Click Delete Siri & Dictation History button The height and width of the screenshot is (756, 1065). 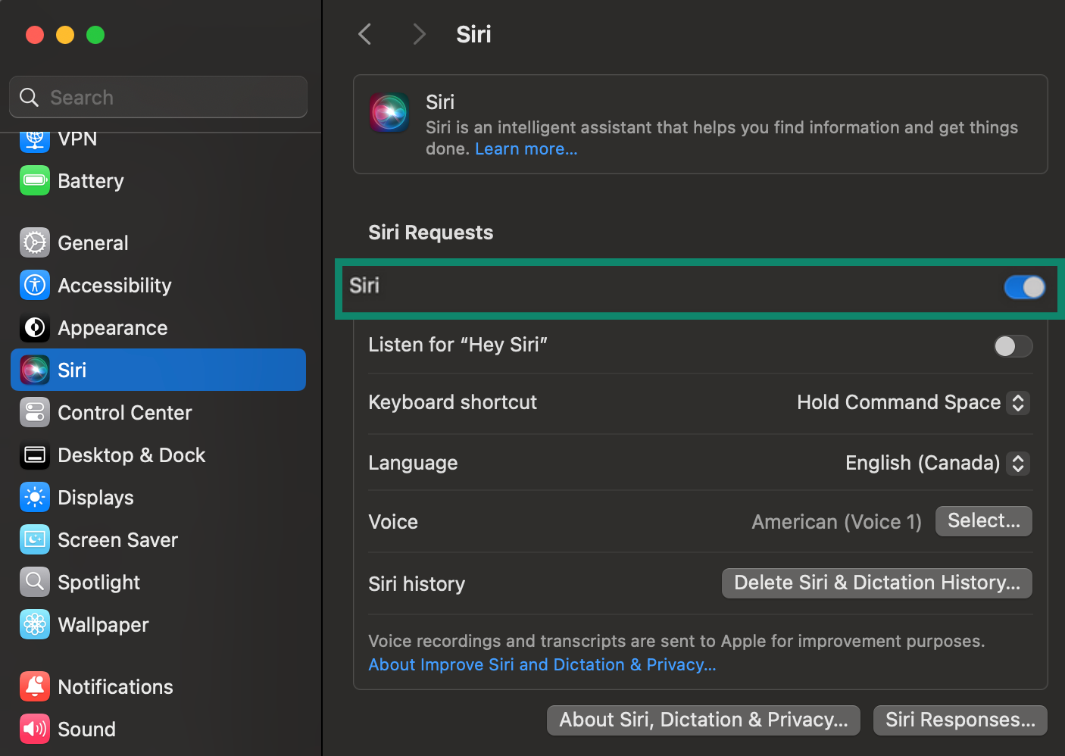(876, 583)
